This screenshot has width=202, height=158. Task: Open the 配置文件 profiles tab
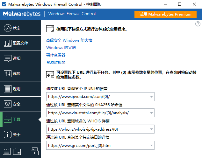(x=21, y=43)
